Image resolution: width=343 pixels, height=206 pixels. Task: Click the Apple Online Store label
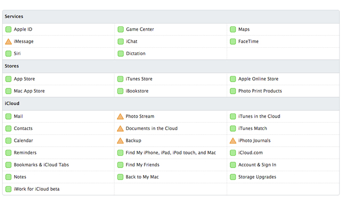pyautogui.click(x=258, y=79)
